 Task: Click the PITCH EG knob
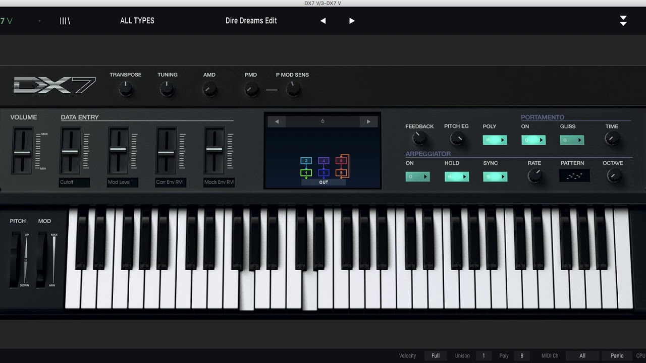coord(457,138)
